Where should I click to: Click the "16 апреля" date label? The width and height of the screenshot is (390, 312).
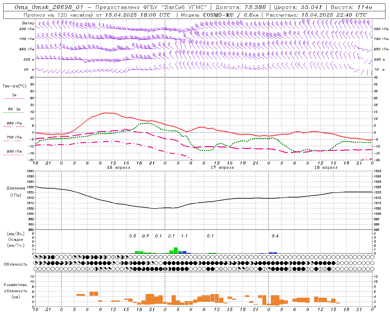pos(119,168)
